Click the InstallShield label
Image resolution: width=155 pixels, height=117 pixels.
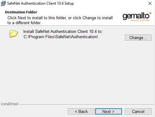(x=10, y=104)
